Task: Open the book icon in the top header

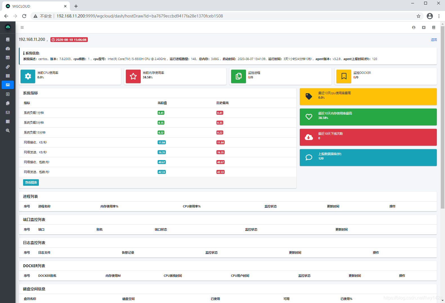Action: click(x=434, y=28)
